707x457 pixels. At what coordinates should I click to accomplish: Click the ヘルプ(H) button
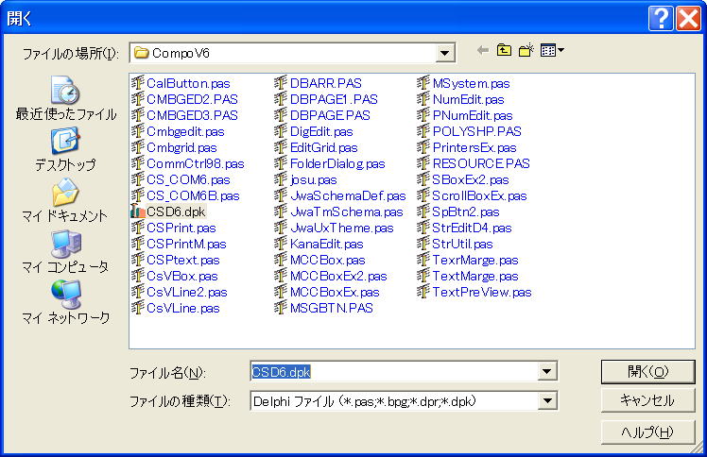coord(648,432)
